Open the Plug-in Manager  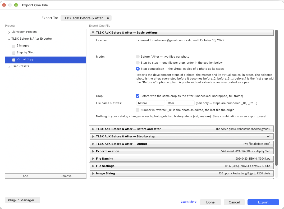(x=23, y=200)
